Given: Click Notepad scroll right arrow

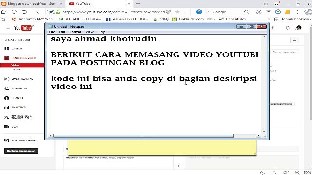Looking at the screenshot, I should point(258,136).
